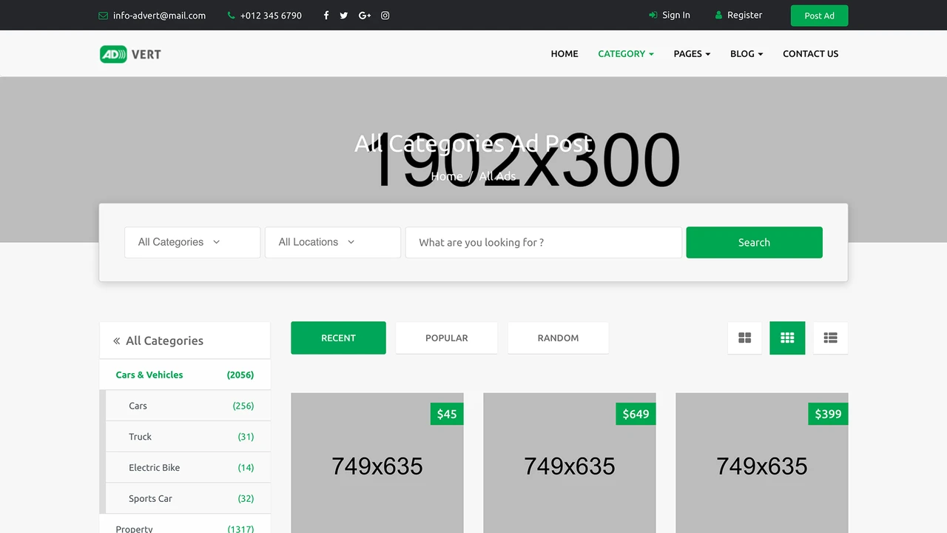Select the Cars subcategory
Screen dimensions: 947x533
[188, 406]
